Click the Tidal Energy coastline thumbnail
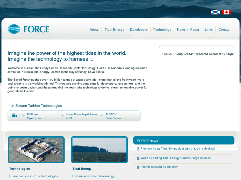The height and width of the screenshot is (180, 241). coord(99,150)
